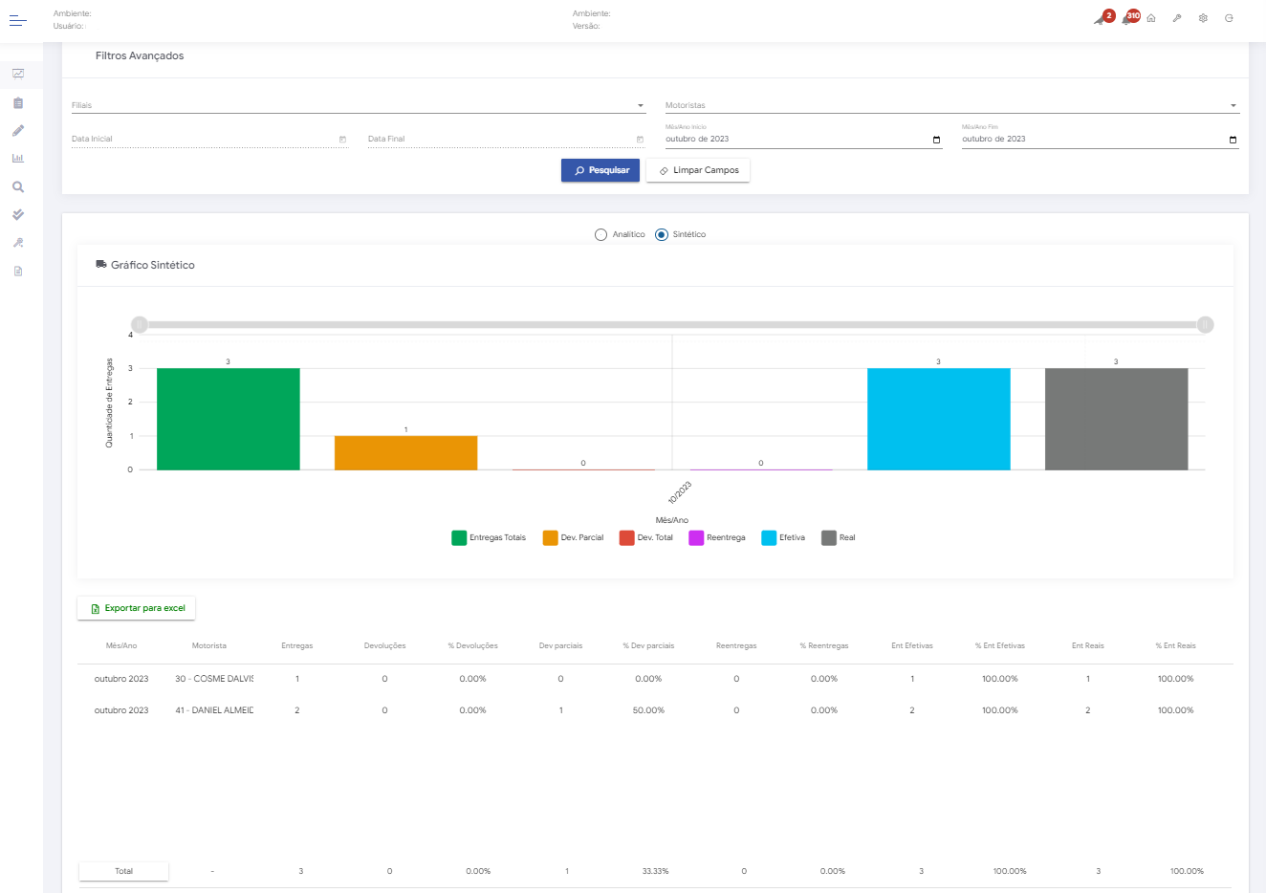Screen dimensions: 1266x893
Task: Click the Exportar para excel button
Action: coord(137,608)
